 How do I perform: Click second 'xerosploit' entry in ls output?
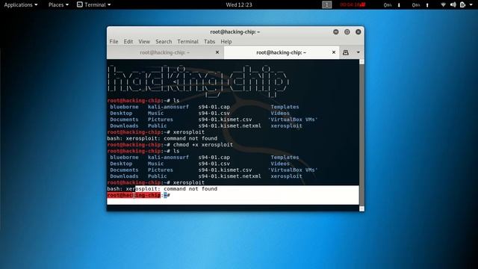(286, 176)
